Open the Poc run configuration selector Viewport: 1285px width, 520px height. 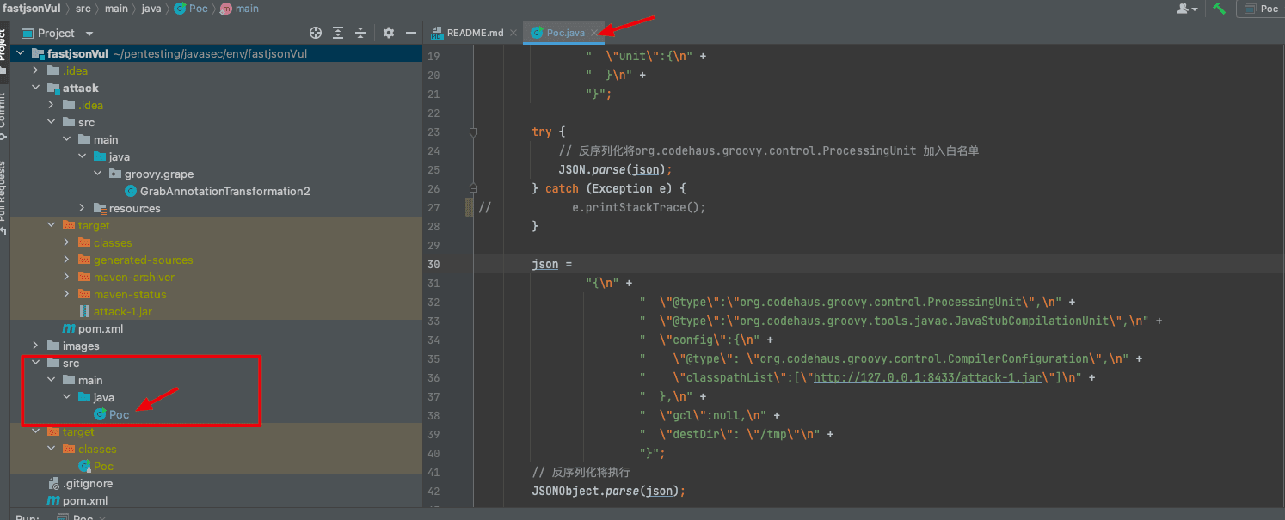(x=1261, y=9)
